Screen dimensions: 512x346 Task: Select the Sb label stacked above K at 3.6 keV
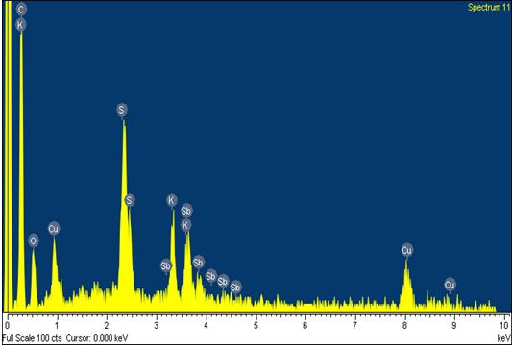pyautogui.click(x=186, y=211)
